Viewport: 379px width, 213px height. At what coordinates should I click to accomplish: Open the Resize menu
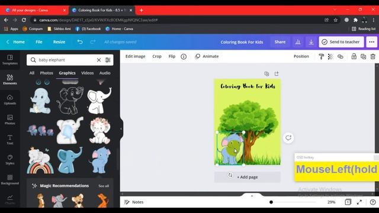coord(59,42)
